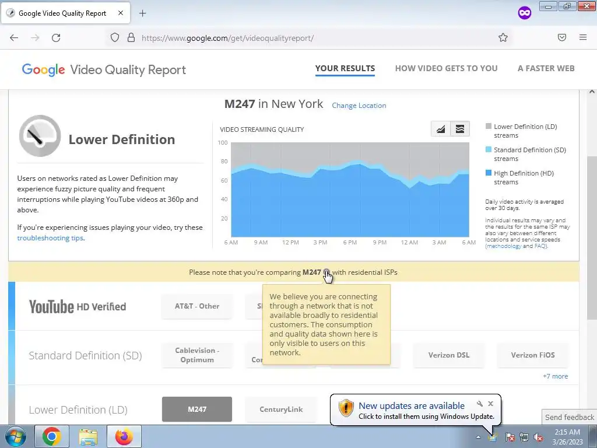Close the Windows Update notification balloon

491,404
